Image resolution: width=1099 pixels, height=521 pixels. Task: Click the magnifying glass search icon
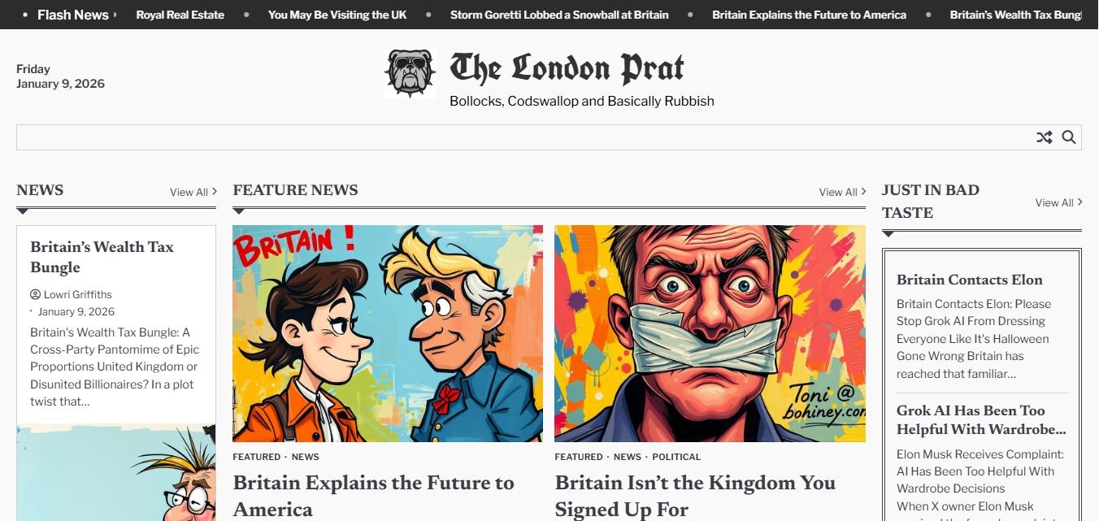coord(1069,137)
